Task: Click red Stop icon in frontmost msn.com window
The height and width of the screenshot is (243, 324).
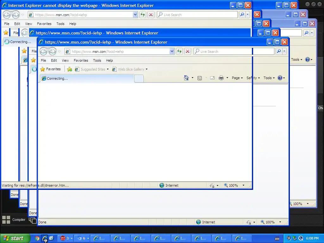Action: [188, 52]
